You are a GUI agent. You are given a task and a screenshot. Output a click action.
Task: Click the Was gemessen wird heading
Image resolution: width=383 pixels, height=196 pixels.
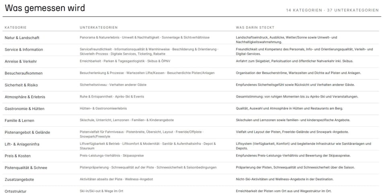point(45,8)
